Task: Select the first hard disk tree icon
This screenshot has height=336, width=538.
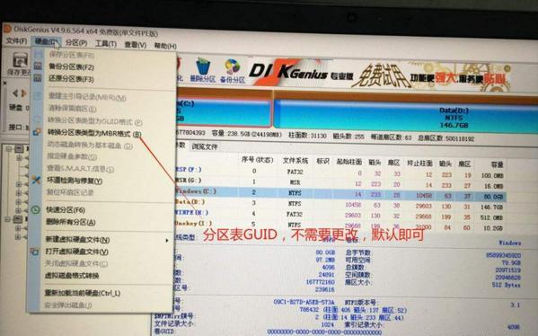Action: tap(19, 149)
